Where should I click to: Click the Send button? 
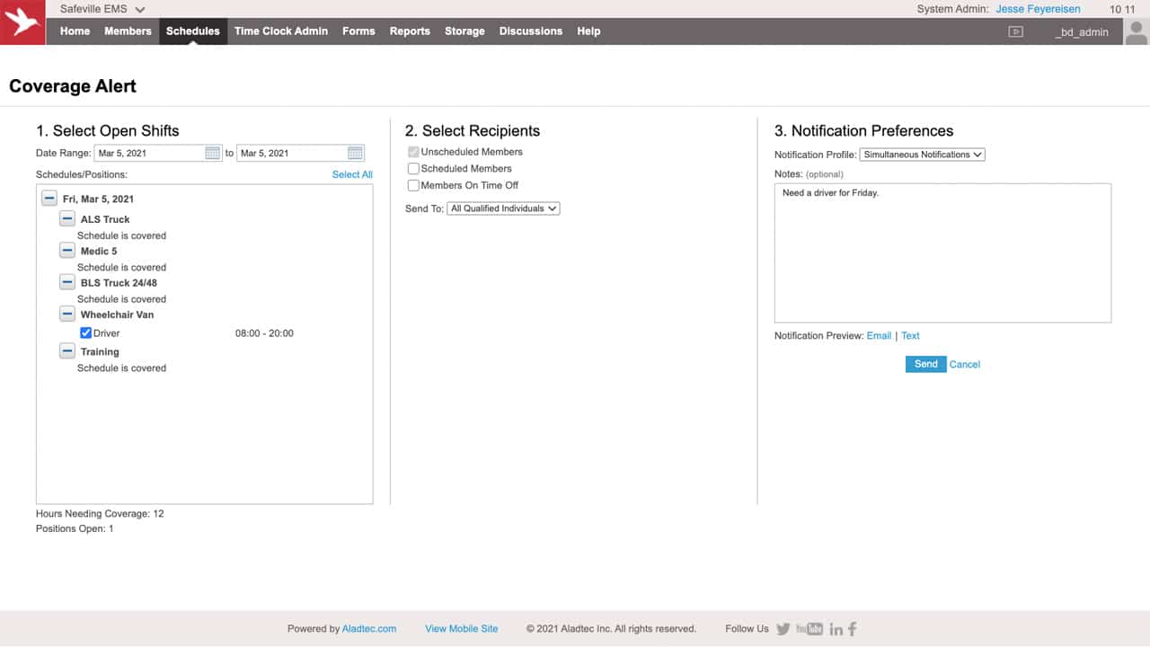(x=925, y=364)
